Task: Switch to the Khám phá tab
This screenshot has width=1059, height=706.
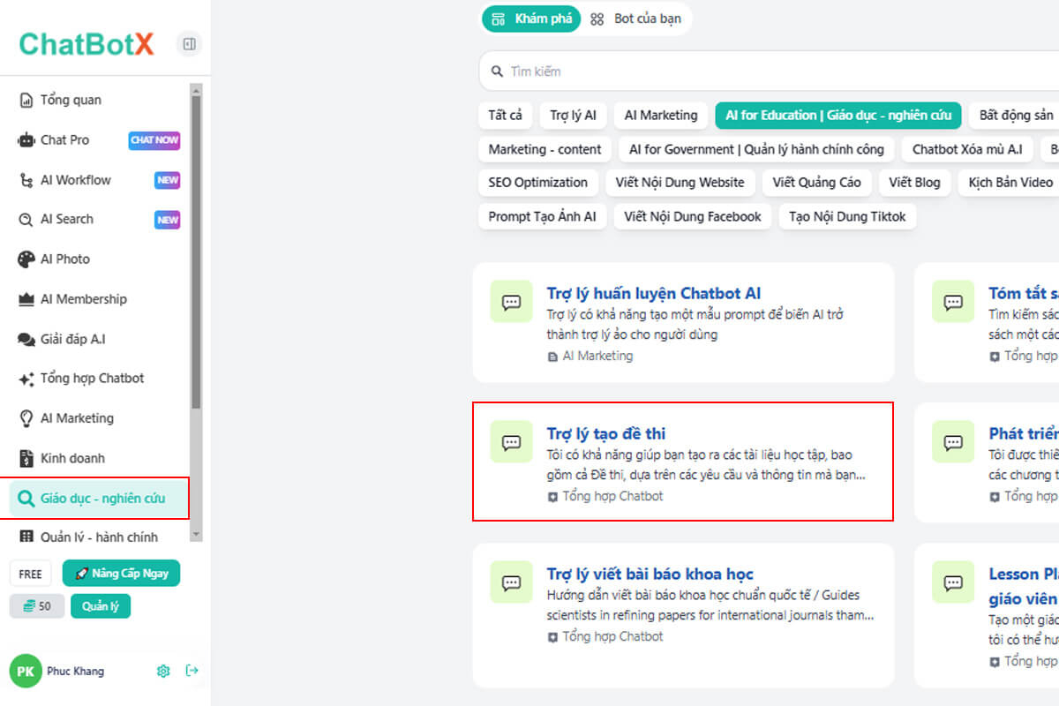Action: [532, 19]
